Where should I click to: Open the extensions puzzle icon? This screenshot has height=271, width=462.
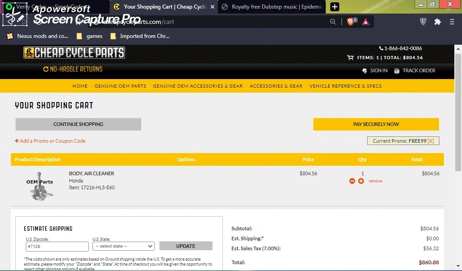click(x=438, y=22)
